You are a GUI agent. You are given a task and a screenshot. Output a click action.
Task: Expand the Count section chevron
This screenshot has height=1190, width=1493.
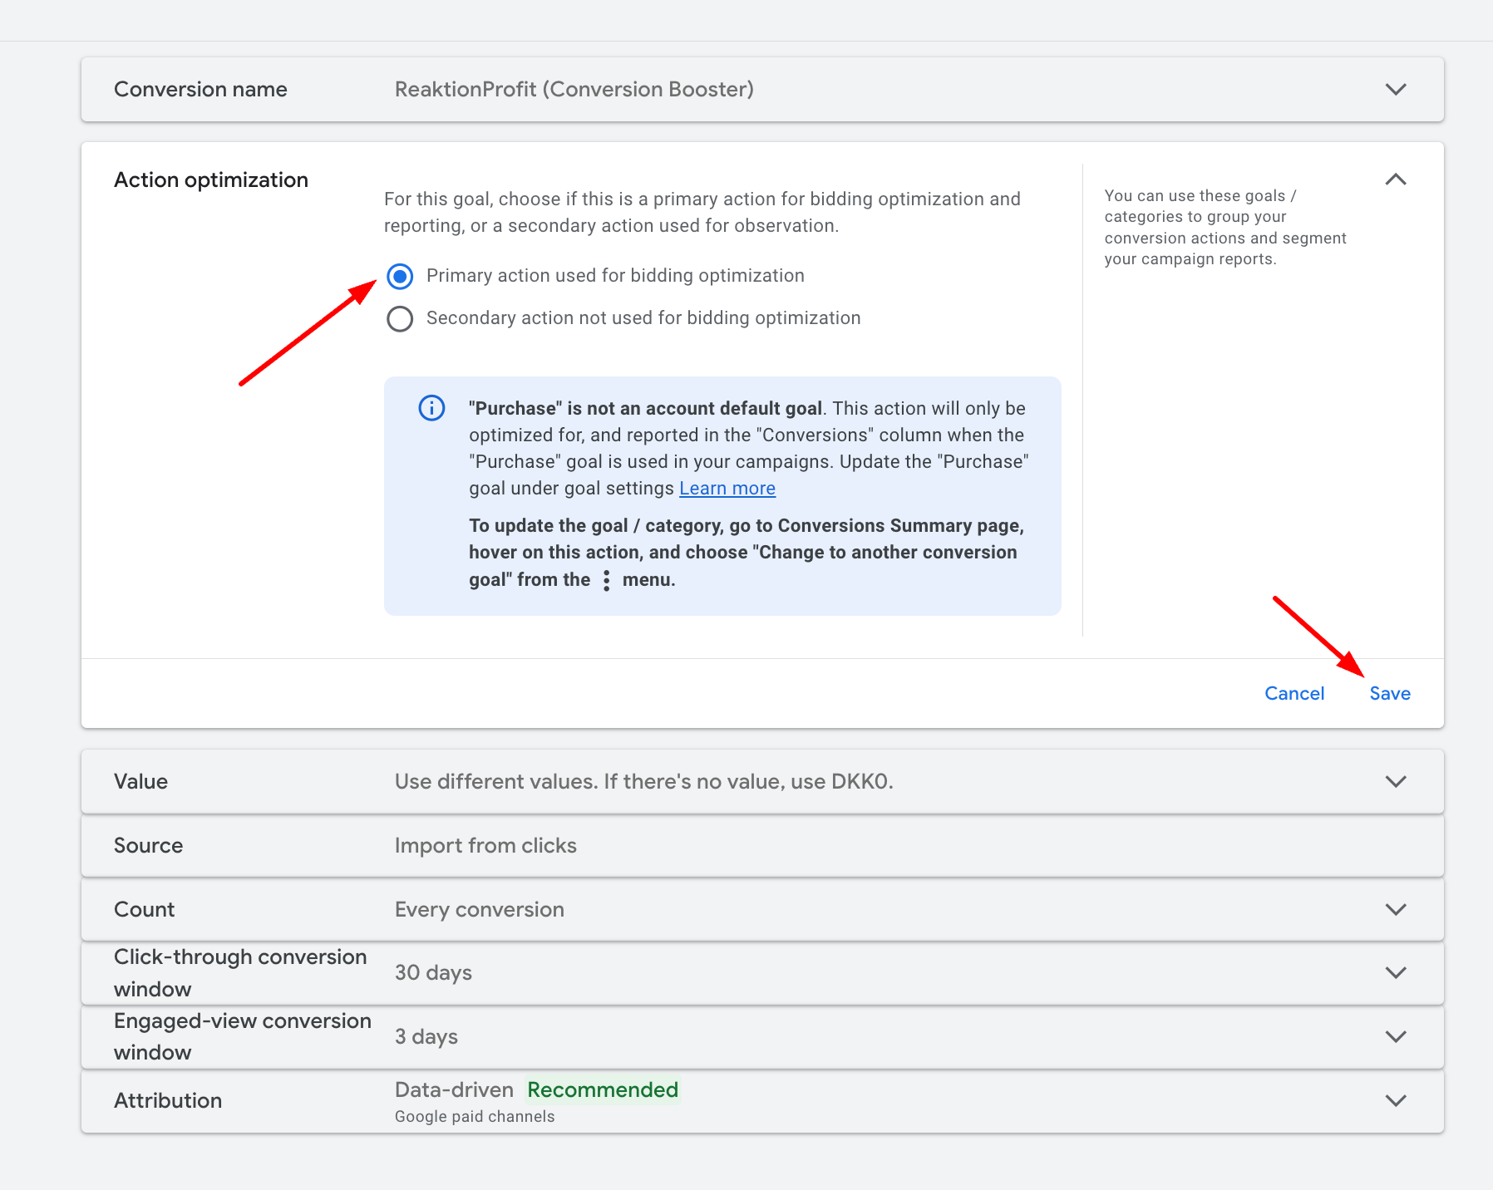1396,909
